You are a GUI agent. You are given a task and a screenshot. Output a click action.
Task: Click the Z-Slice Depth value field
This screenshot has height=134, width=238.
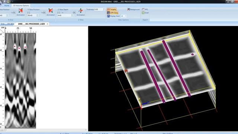tap(64, 16)
